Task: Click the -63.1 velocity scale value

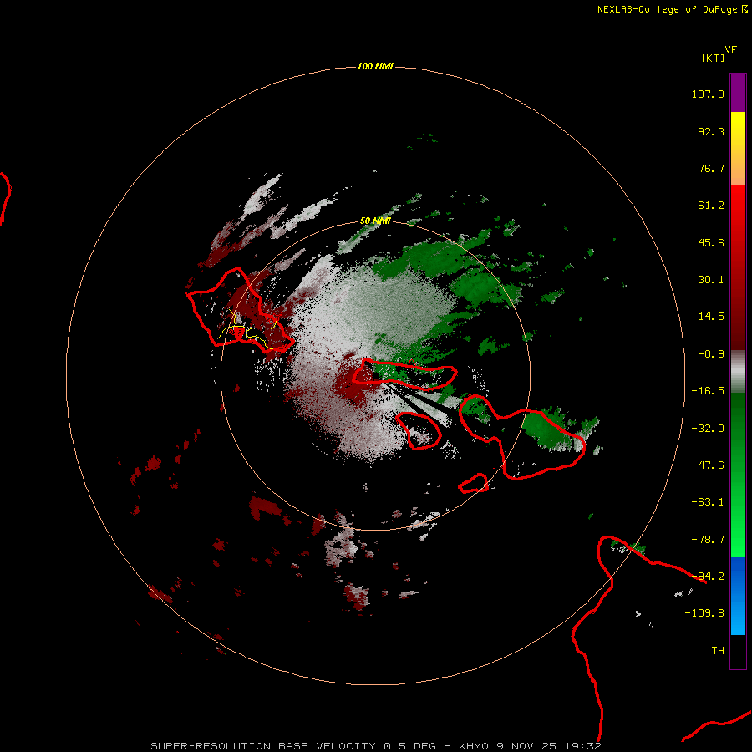Action: pos(708,502)
